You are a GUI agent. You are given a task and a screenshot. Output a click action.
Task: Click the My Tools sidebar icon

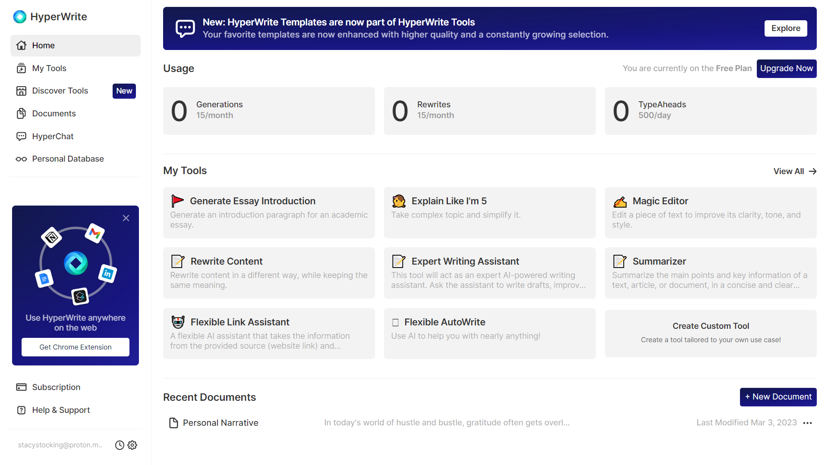(22, 68)
